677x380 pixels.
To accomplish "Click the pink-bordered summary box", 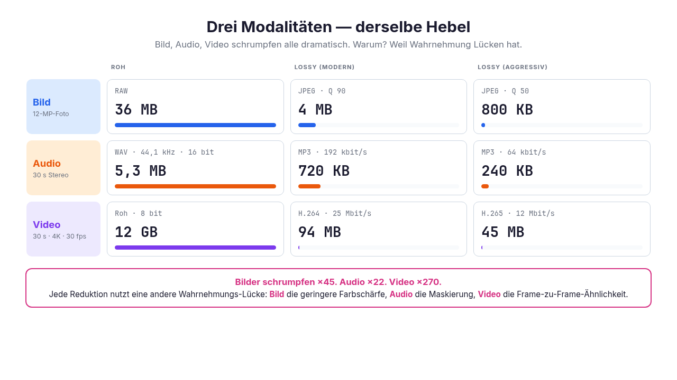I will click(338, 288).
